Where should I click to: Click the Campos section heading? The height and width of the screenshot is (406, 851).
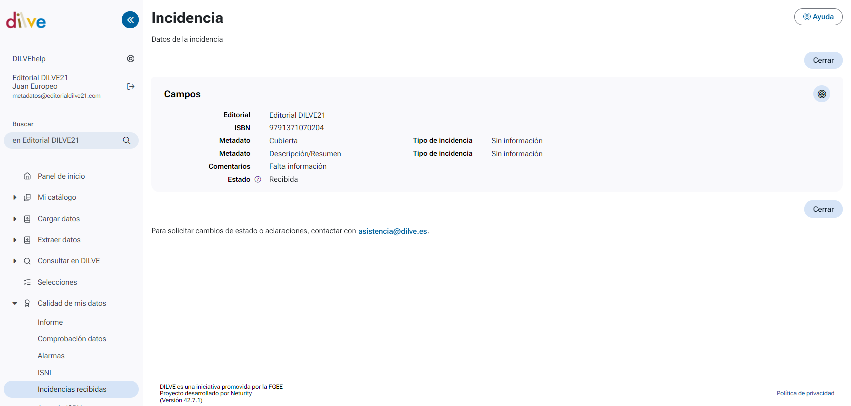click(182, 94)
